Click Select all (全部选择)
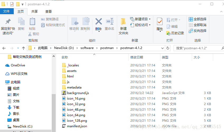Image resolution: width=224 pixels, height=132 pixels. click(198, 19)
